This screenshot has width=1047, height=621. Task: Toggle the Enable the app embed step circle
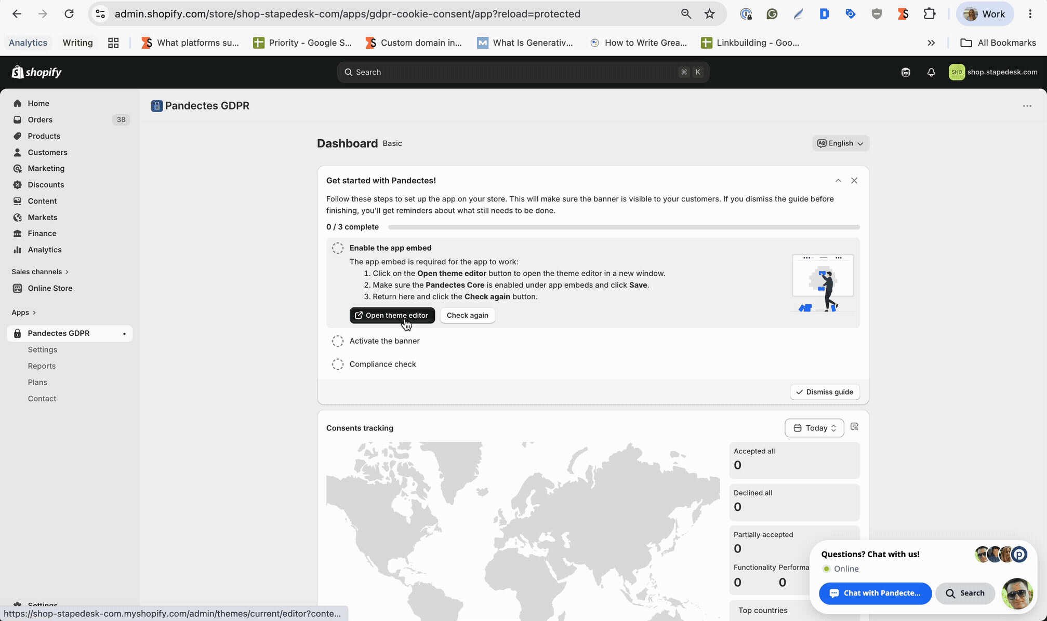tap(338, 248)
